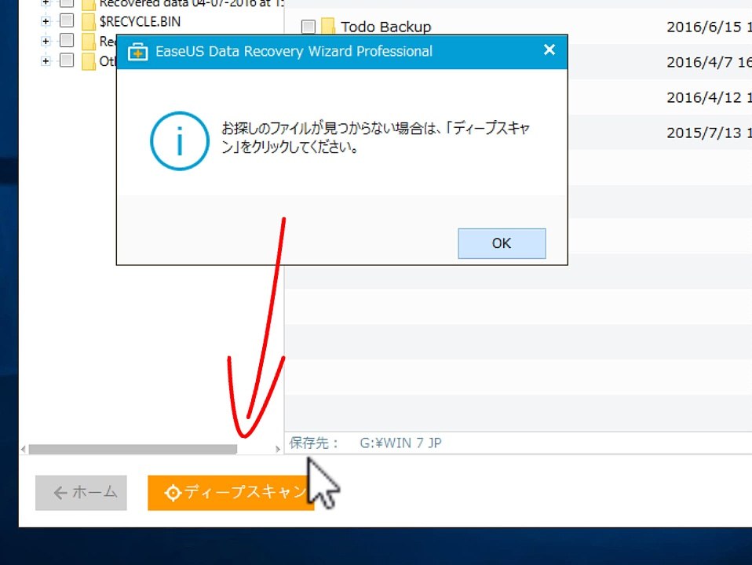Start the ディープスキャン deep scan
The image size is (752, 565).
pyautogui.click(x=231, y=493)
